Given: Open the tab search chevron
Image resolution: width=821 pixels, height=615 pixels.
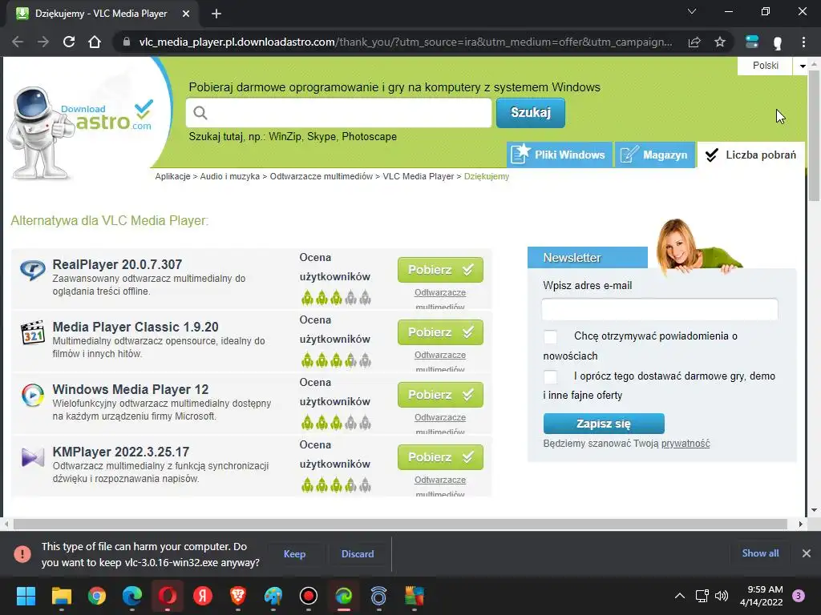Looking at the screenshot, I should (x=692, y=11).
